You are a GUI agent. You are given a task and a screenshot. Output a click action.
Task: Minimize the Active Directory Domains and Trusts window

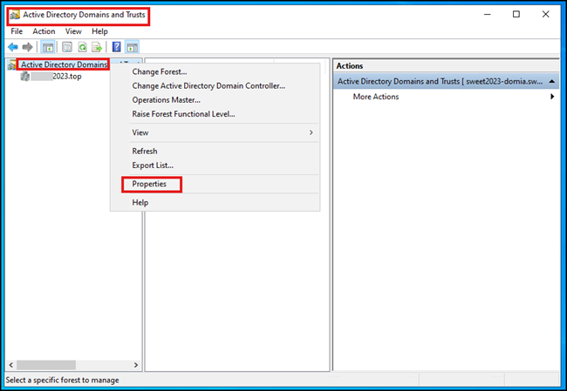coord(488,15)
